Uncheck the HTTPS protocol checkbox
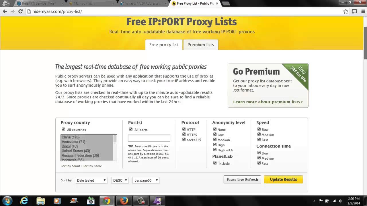 [x=184, y=134]
